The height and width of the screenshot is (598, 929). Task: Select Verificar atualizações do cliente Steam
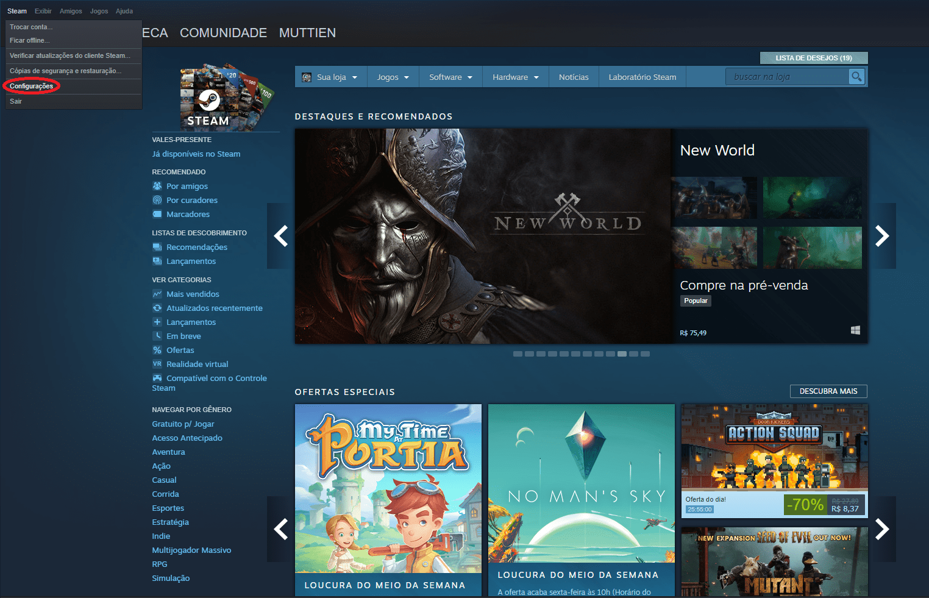point(74,55)
